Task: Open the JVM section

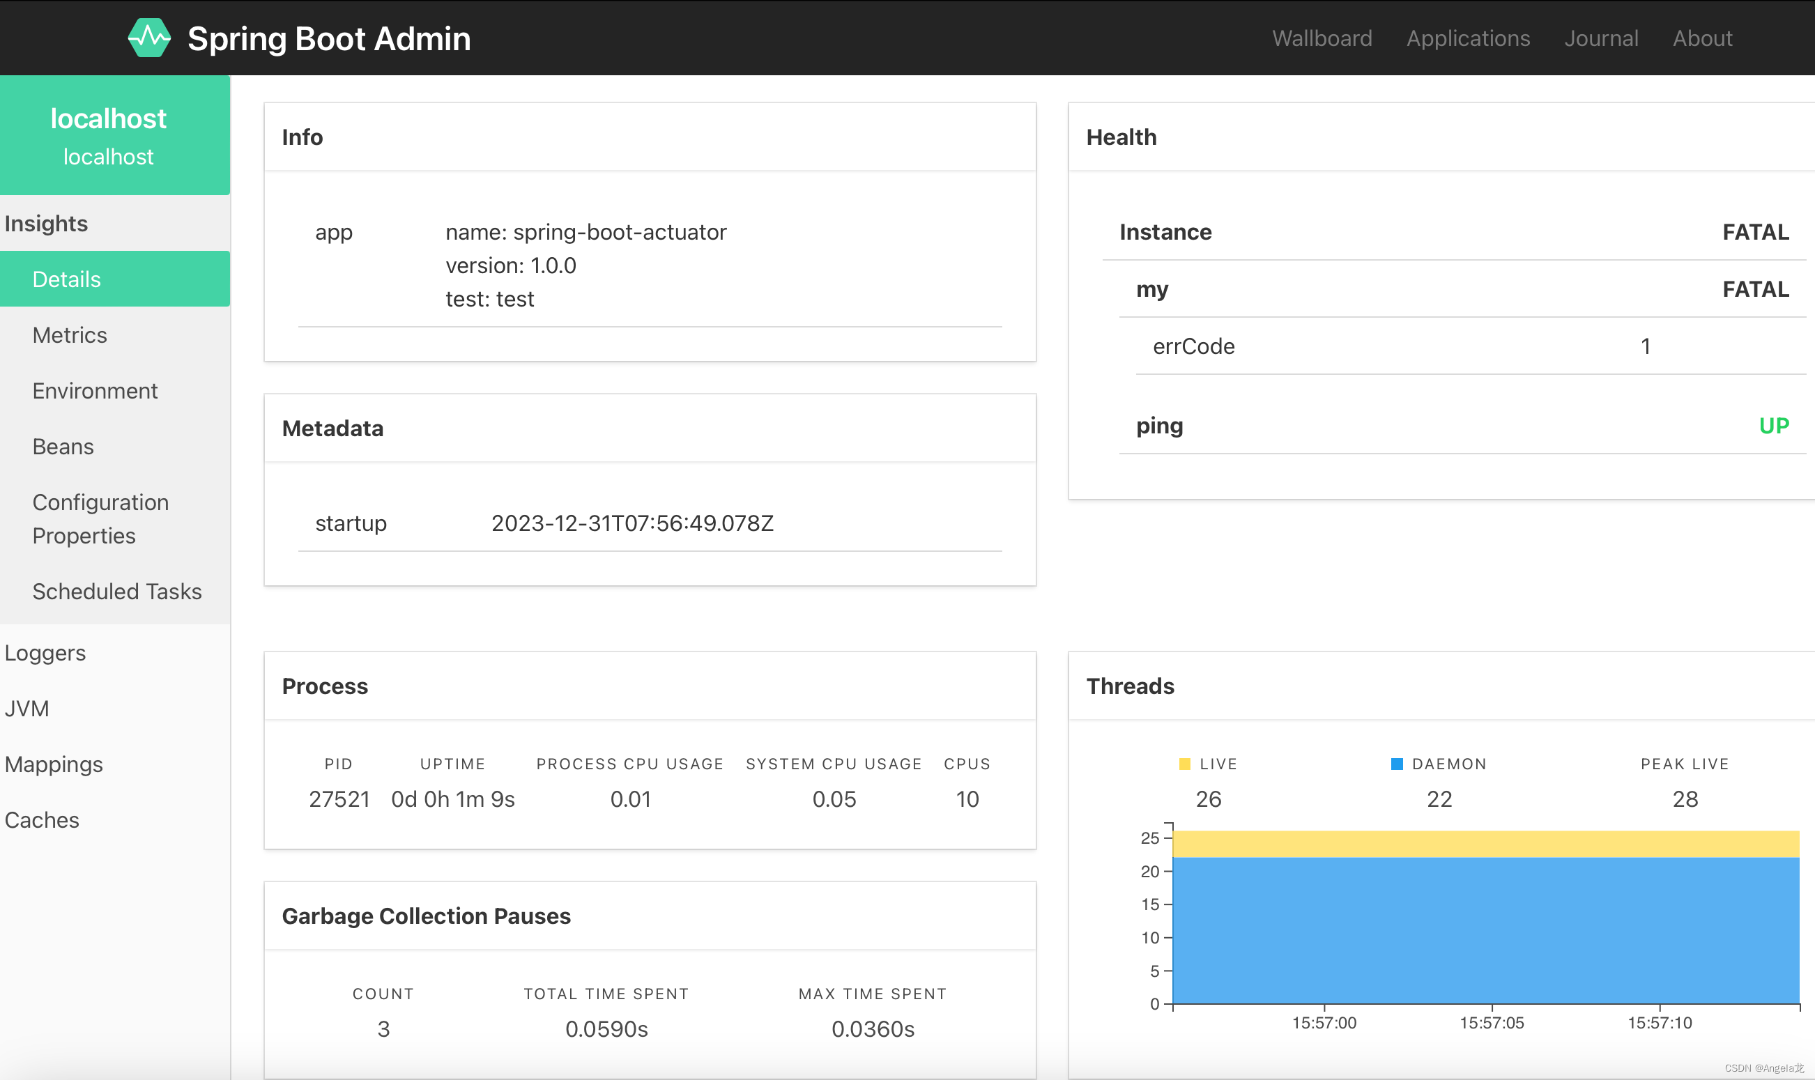Action: coord(27,708)
